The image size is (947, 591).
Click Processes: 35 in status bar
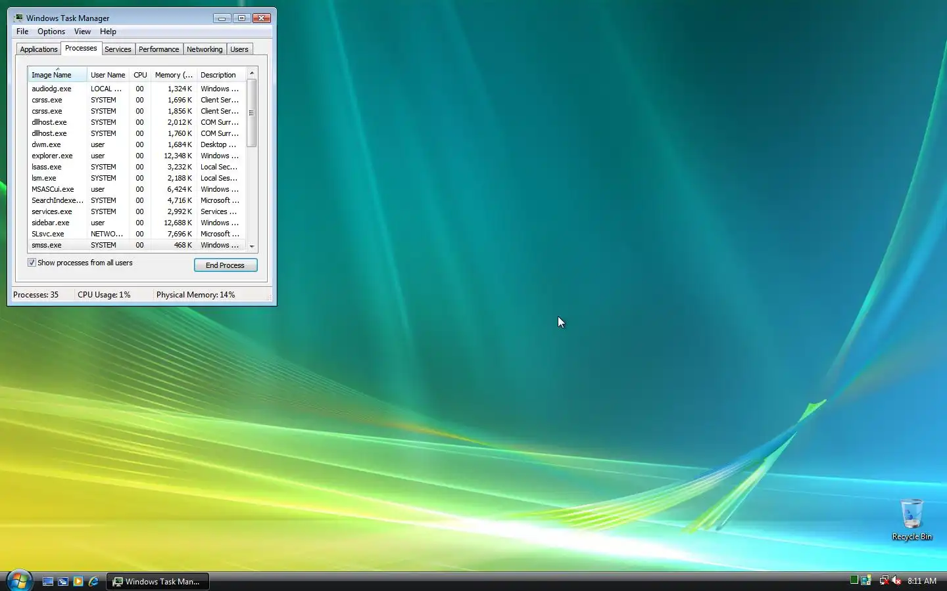[36, 295]
